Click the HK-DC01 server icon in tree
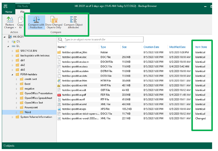 10,37
